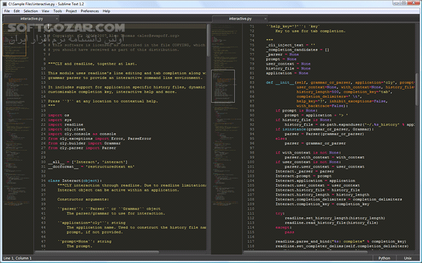Viewport: 422px width, 263px height.
Task: Click 'from cly.builder import Grammar' line
Action: point(84,143)
